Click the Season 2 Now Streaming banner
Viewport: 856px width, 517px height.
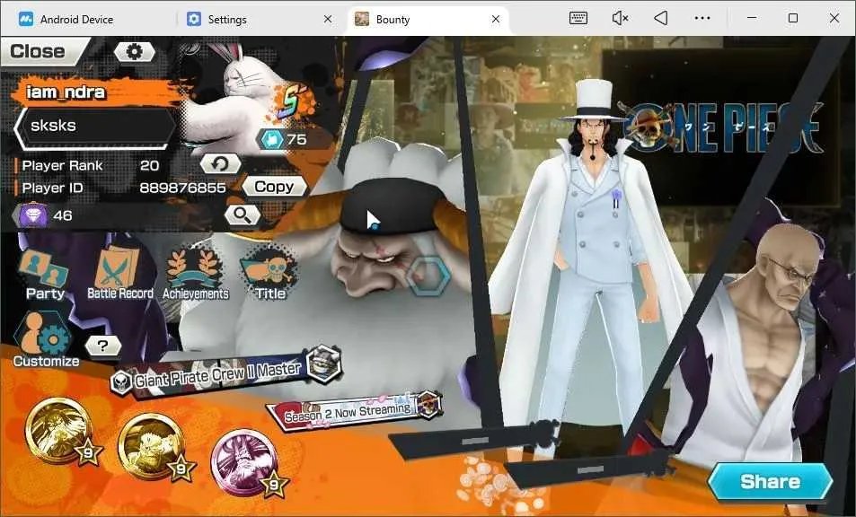click(x=354, y=412)
